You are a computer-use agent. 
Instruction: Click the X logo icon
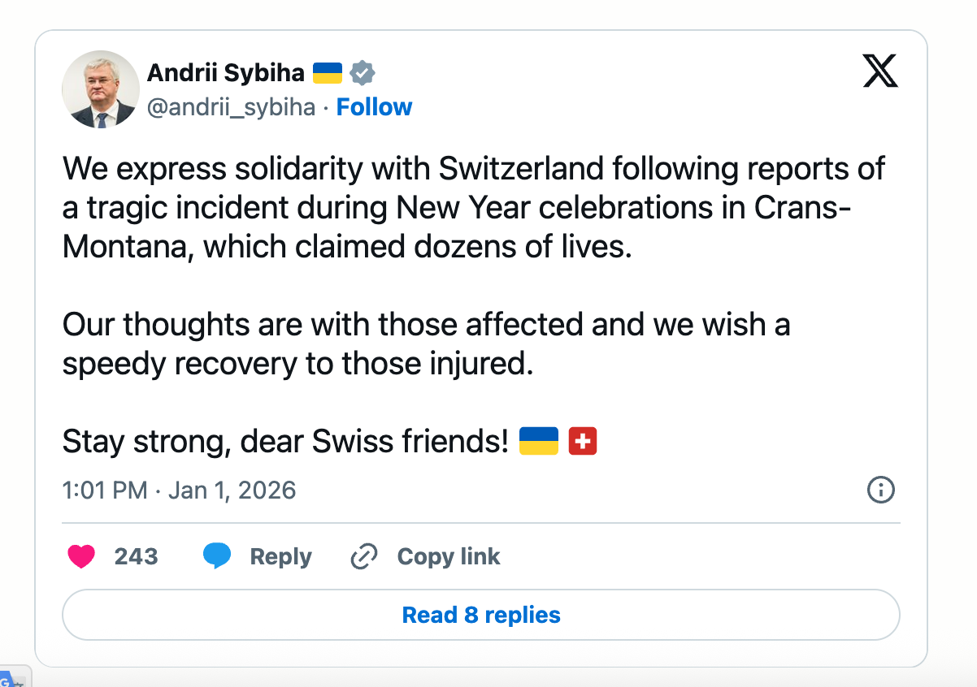[879, 71]
